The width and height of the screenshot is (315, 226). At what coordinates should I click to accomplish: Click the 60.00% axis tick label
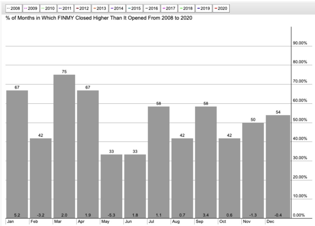(x=300, y=101)
